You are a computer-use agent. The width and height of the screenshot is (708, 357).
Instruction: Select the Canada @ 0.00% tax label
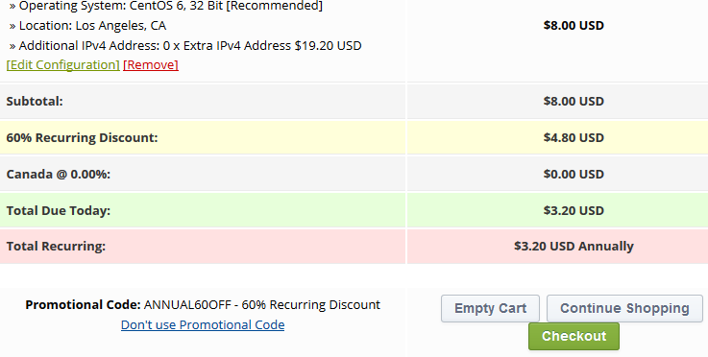coord(59,175)
